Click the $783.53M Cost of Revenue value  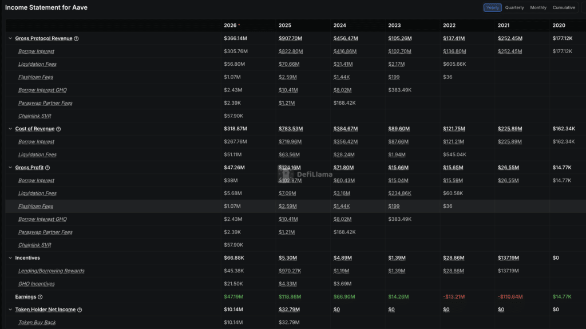pyautogui.click(x=291, y=129)
